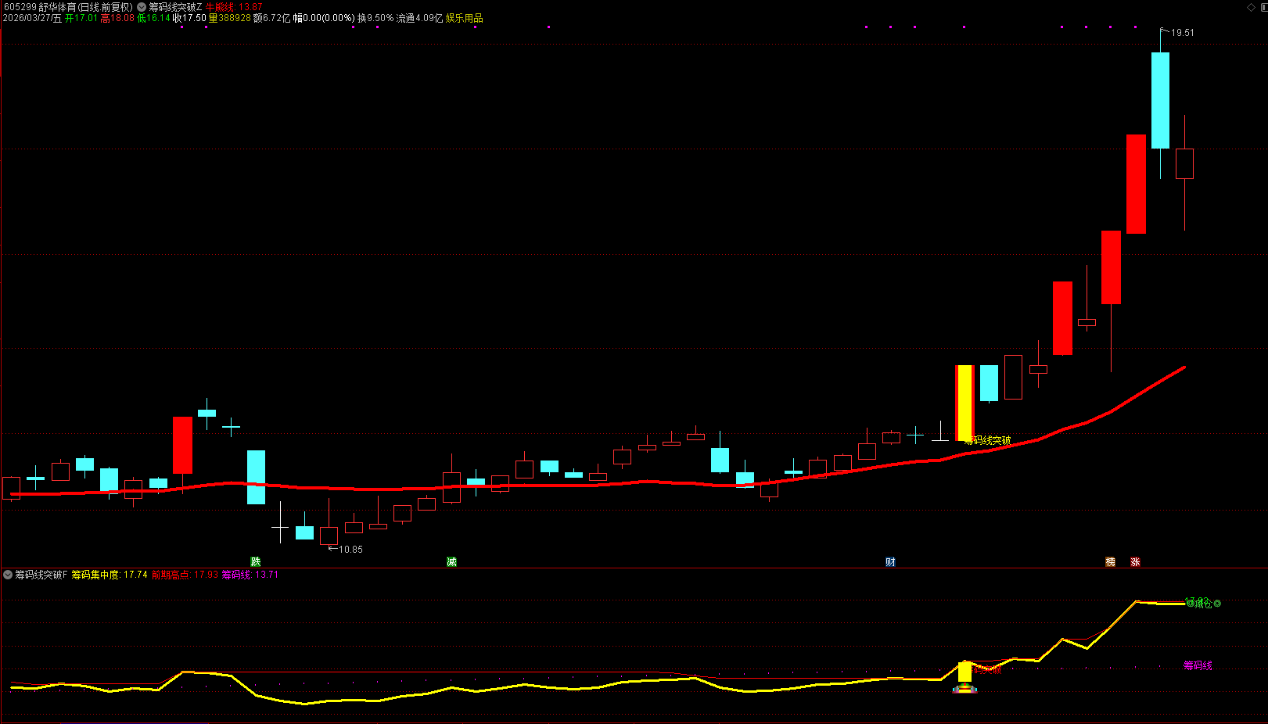The height and width of the screenshot is (724, 1268).
Task: Click the 额6.72亿 turnover amount readout
Action: pyautogui.click(x=271, y=18)
